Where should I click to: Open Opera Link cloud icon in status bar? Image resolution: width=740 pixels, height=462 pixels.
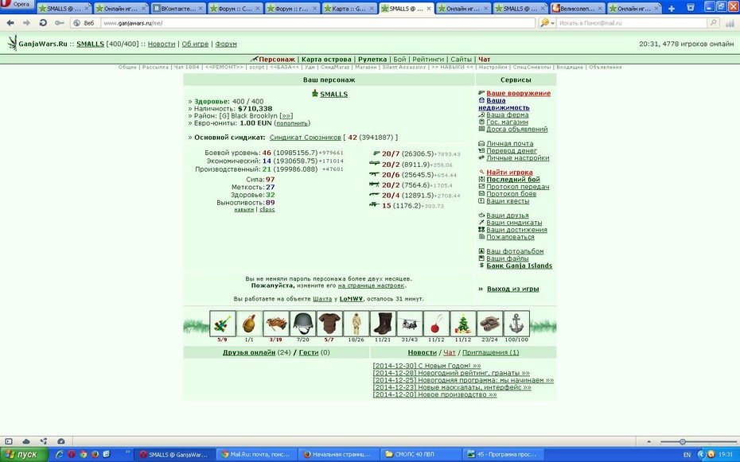click(x=26, y=441)
